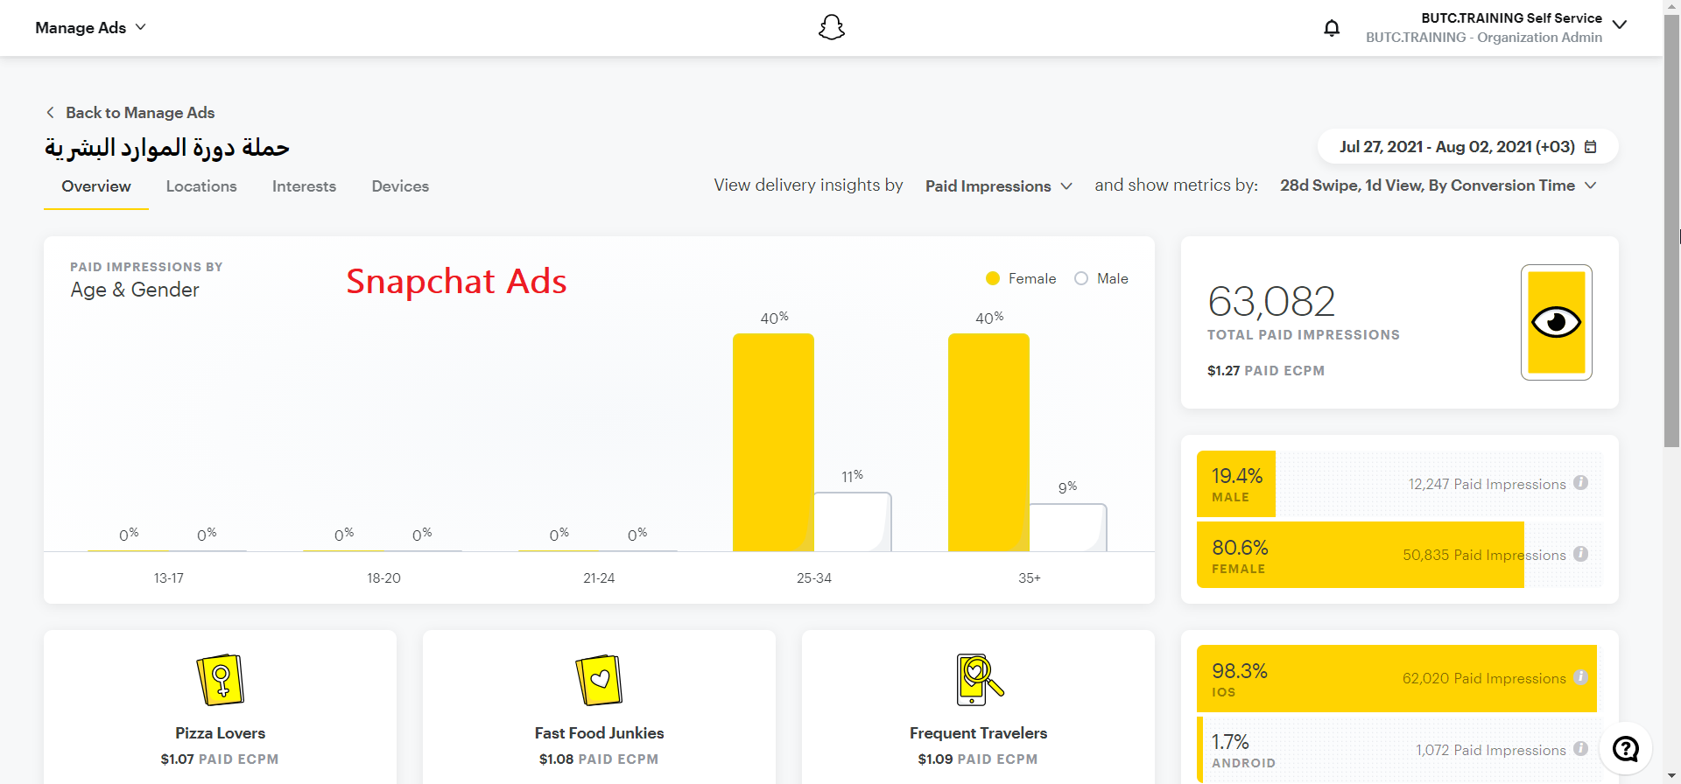The width and height of the screenshot is (1681, 784).
Task: Toggle the Female legend series
Action: pos(1021,278)
